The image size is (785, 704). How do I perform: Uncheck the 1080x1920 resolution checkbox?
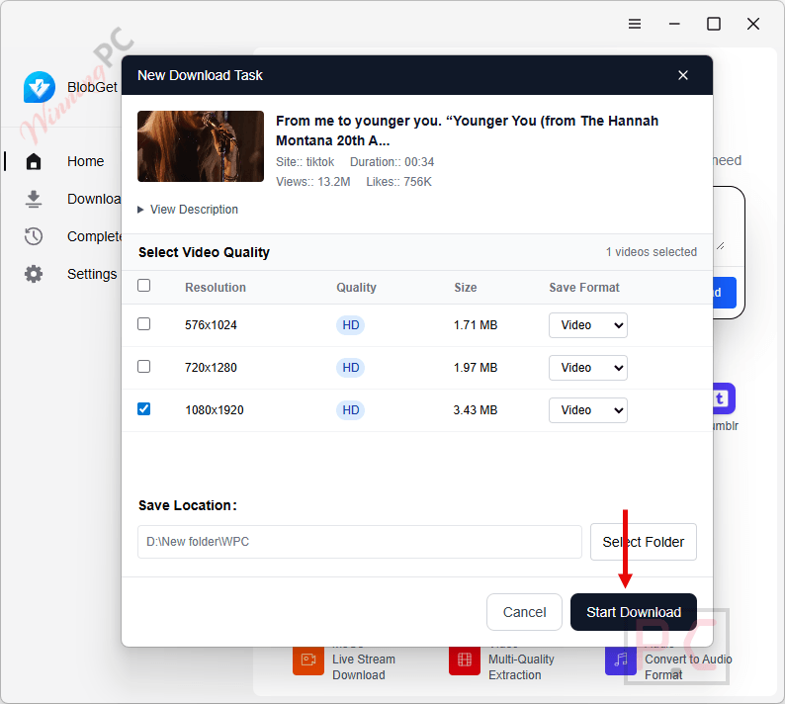coord(143,409)
